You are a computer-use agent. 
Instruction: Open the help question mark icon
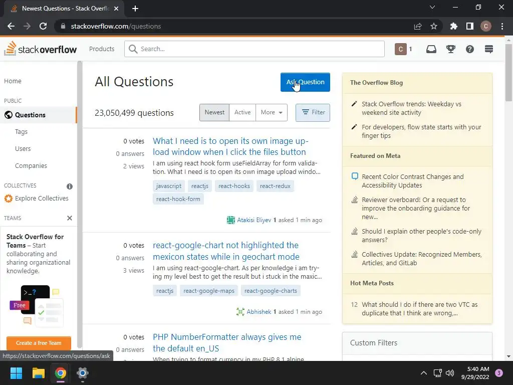click(x=469, y=49)
